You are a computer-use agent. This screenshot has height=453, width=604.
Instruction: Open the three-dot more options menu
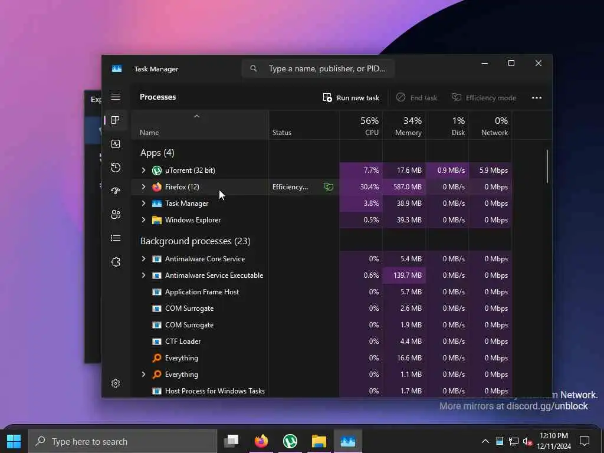[x=537, y=98]
